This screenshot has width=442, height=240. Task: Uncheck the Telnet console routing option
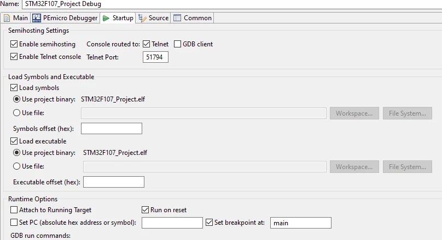point(146,44)
